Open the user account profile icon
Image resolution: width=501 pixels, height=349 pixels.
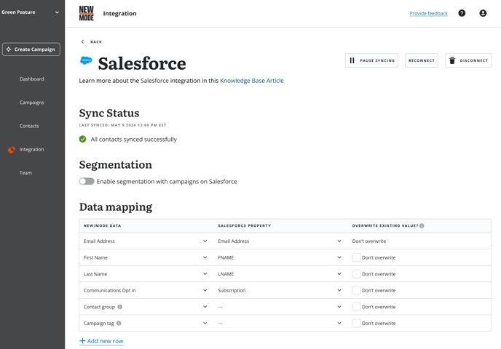click(x=483, y=13)
